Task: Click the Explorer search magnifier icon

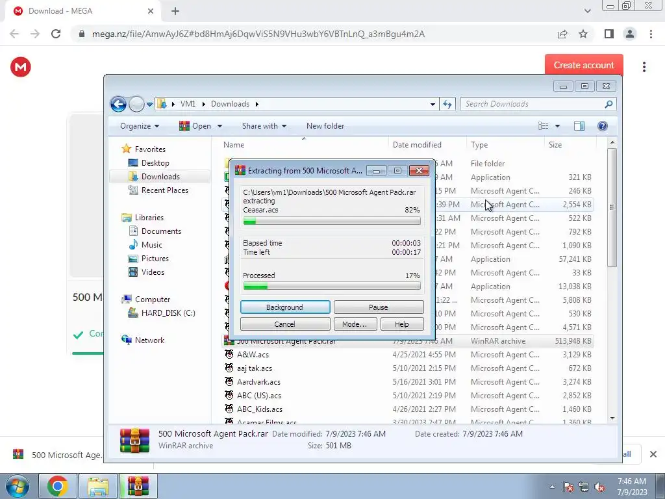Action: (609, 104)
